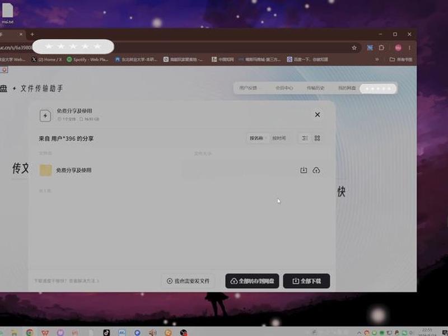Viewport: 448px width, 336px height.
Task: Open the slow-download help link at the bottom left
Action: (x=66, y=281)
